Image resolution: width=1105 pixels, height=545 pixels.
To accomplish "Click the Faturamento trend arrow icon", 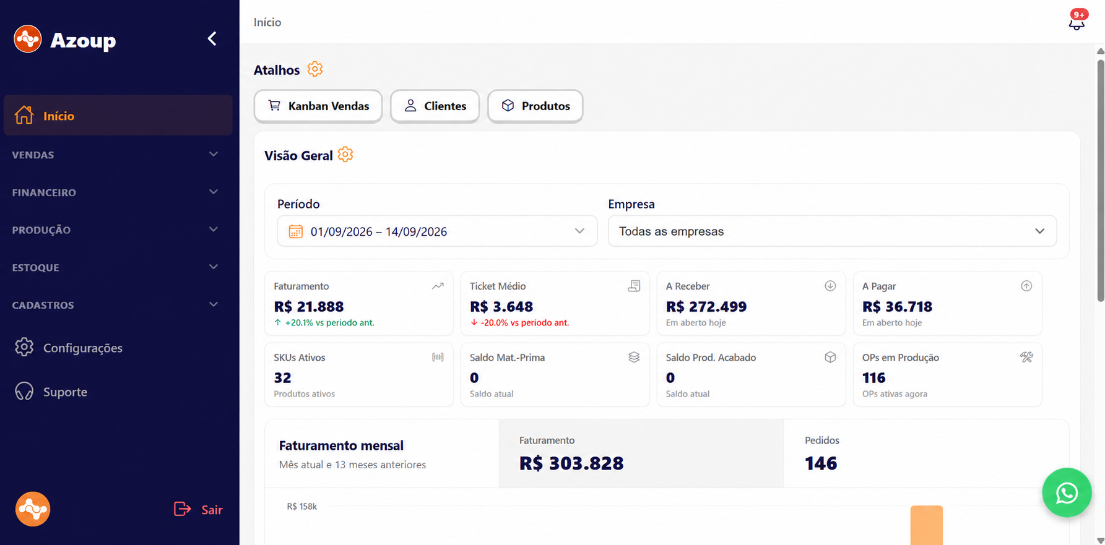I will (438, 286).
